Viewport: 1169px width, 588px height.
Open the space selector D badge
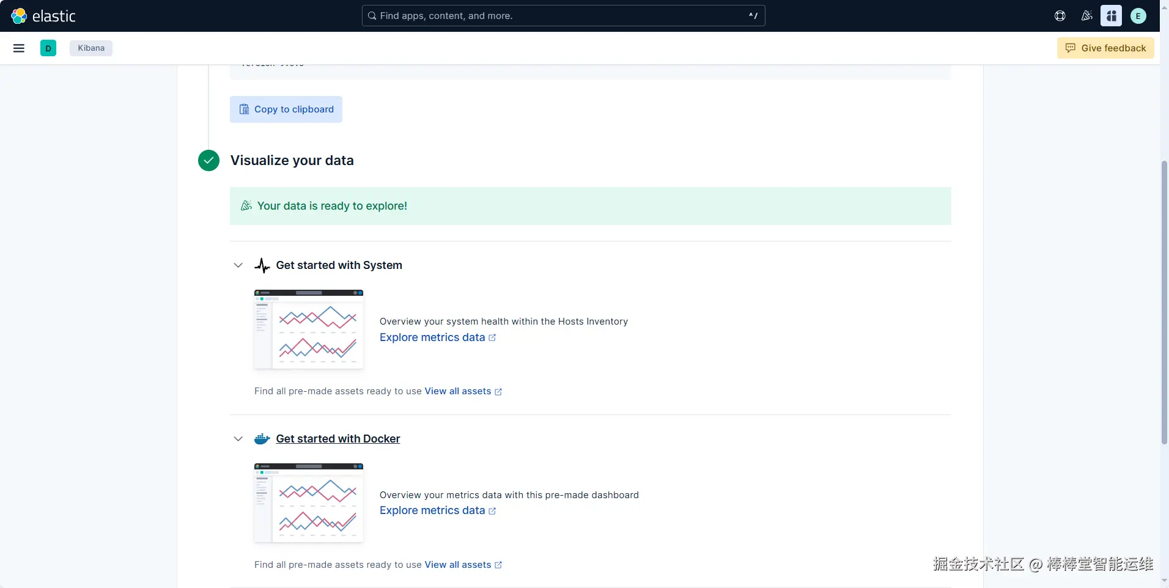[x=48, y=48]
